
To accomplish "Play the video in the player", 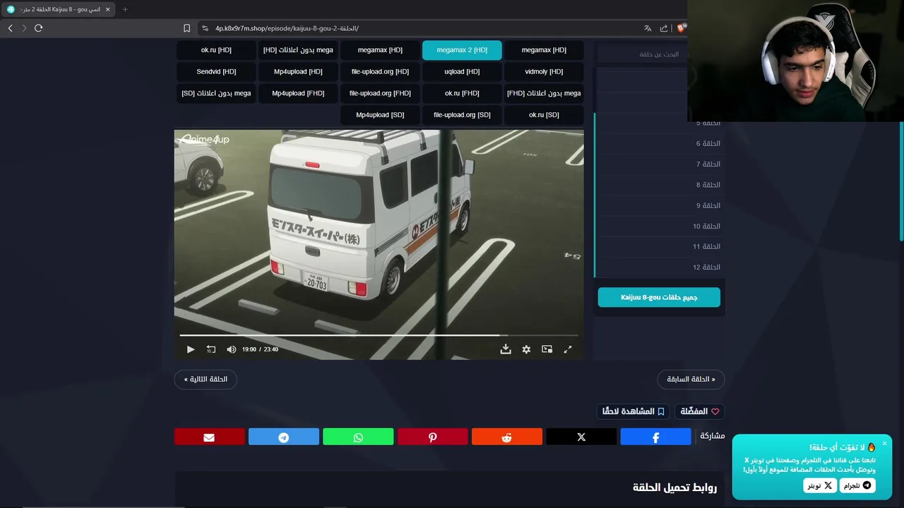I will 191,349.
